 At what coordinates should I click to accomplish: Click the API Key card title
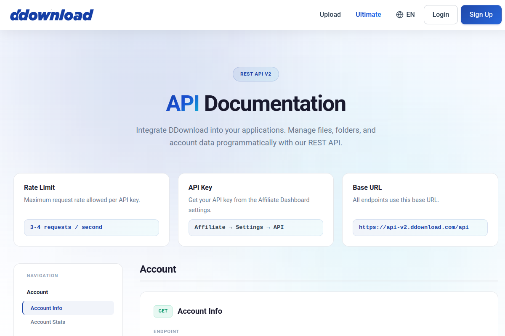(x=200, y=188)
